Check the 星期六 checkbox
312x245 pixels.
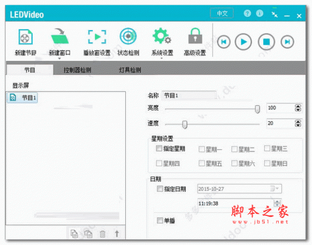pyautogui.click(x=235, y=163)
